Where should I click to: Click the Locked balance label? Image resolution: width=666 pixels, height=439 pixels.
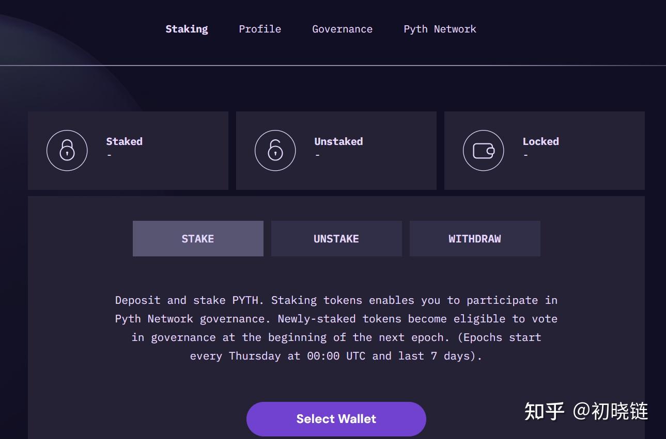(540, 141)
